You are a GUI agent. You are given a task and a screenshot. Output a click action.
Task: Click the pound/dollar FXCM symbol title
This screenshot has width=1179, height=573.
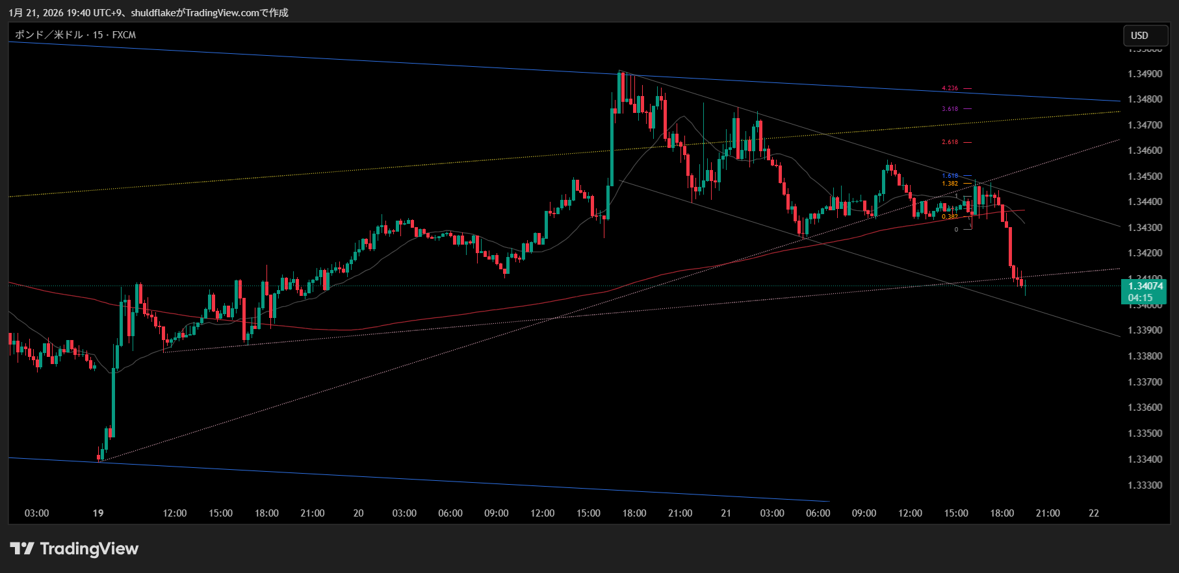[75, 35]
